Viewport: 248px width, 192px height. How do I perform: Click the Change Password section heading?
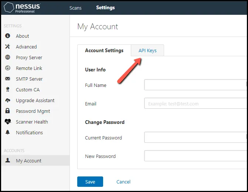tap(105, 122)
